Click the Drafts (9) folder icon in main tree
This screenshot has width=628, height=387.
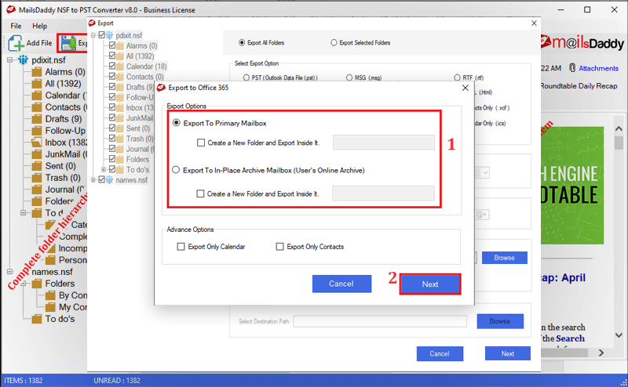(x=37, y=119)
